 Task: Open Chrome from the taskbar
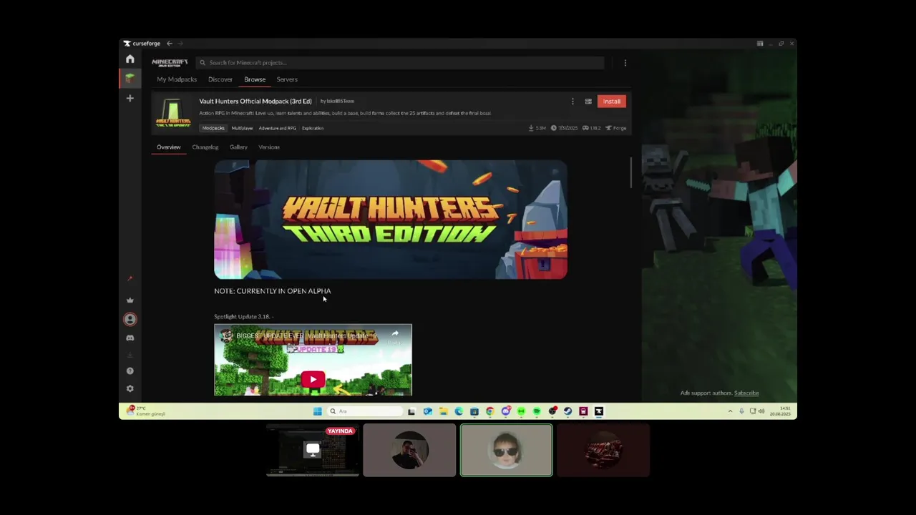click(489, 411)
